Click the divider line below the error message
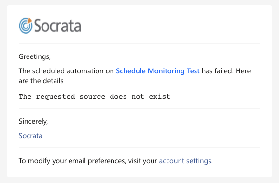The image size is (279, 183). [x=139, y=108]
